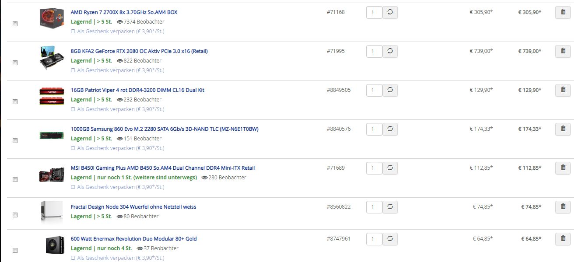The height and width of the screenshot is (262, 575).
Task: Open MSI B450I Gaming Plus product page
Action: (162, 168)
